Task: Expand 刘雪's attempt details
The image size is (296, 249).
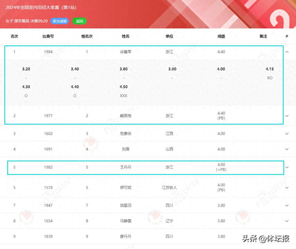Action: (287, 149)
